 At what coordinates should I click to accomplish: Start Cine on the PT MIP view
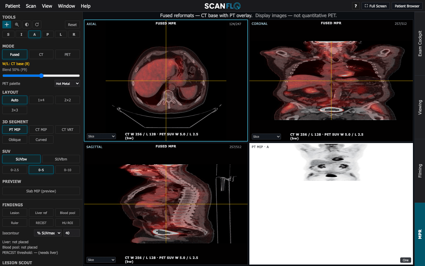pyautogui.click(x=406, y=260)
